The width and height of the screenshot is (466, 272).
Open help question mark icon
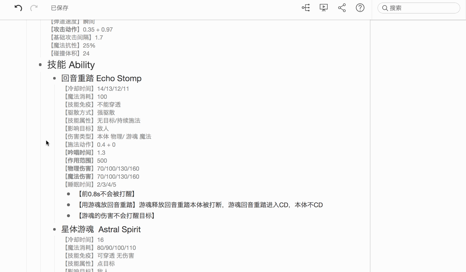360,8
